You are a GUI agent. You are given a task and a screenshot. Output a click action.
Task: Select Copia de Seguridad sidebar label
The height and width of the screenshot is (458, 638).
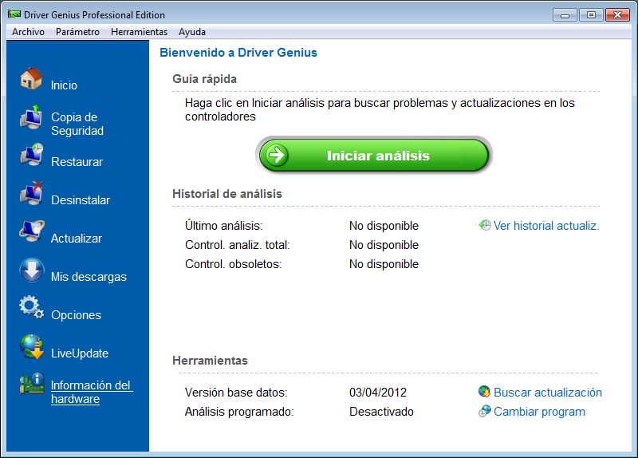click(x=77, y=124)
